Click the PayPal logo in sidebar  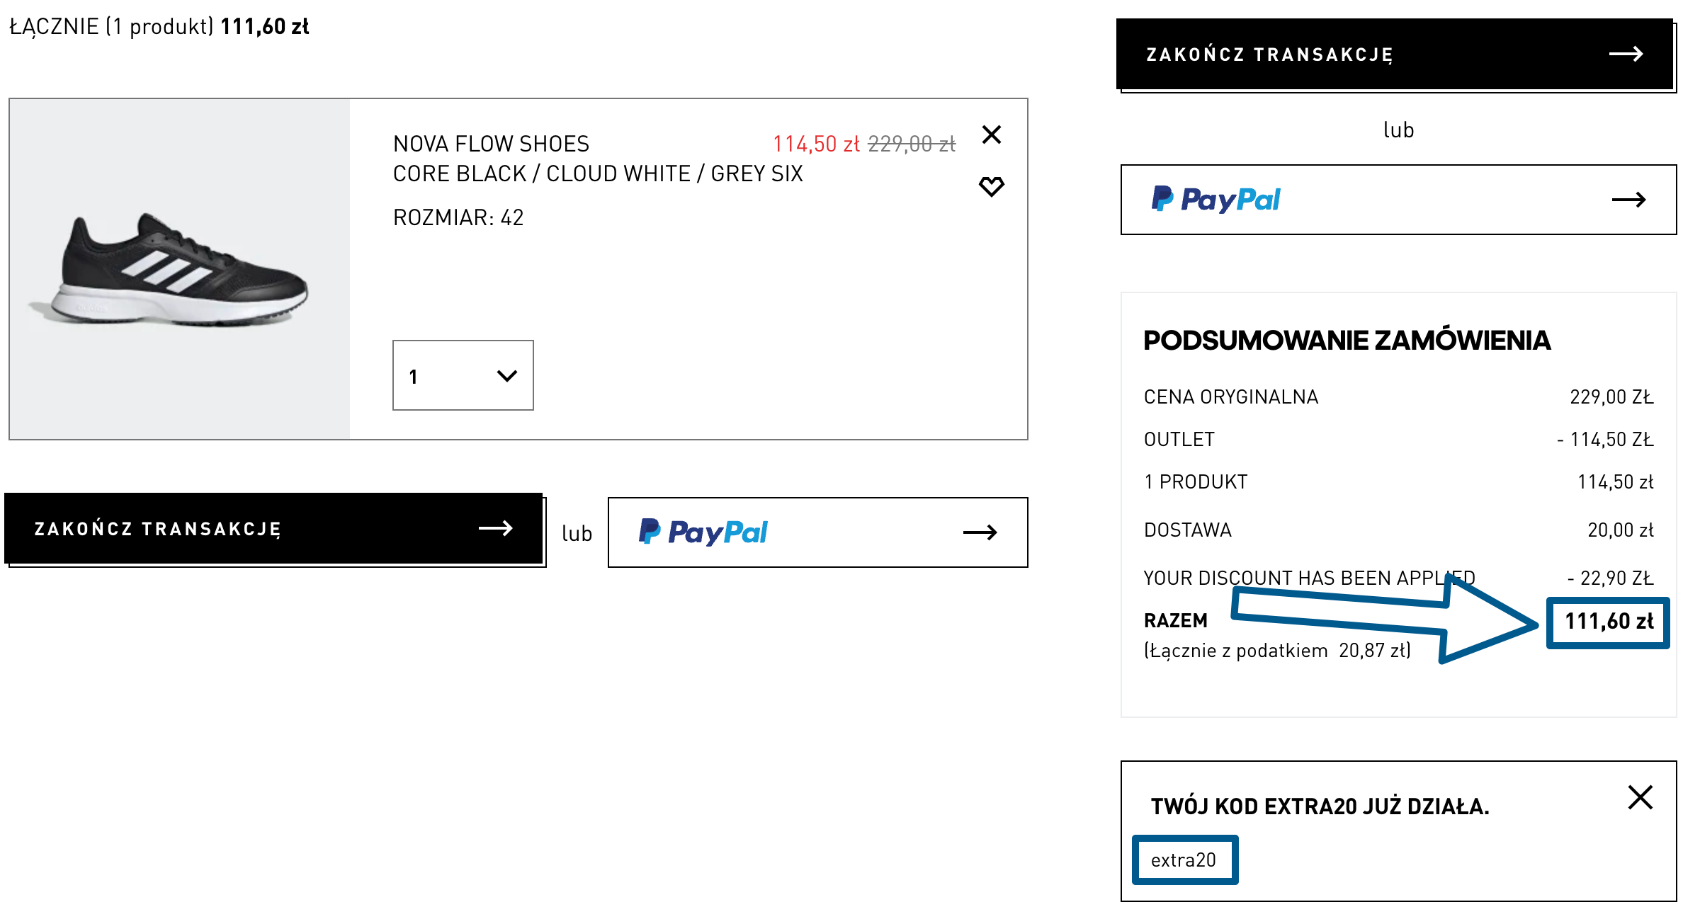point(1216,200)
